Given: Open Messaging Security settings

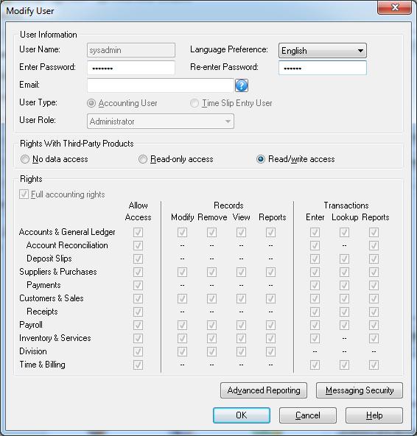Looking at the screenshot, I should [x=360, y=390].
